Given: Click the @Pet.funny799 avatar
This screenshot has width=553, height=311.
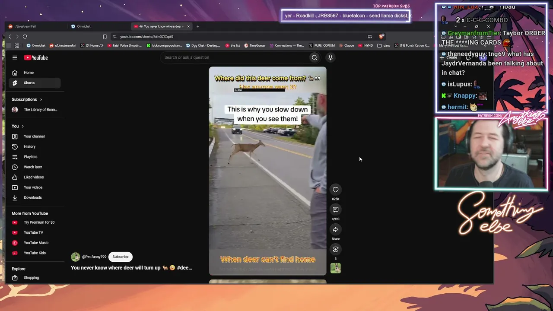Looking at the screenshot, I should pos(76,257).
